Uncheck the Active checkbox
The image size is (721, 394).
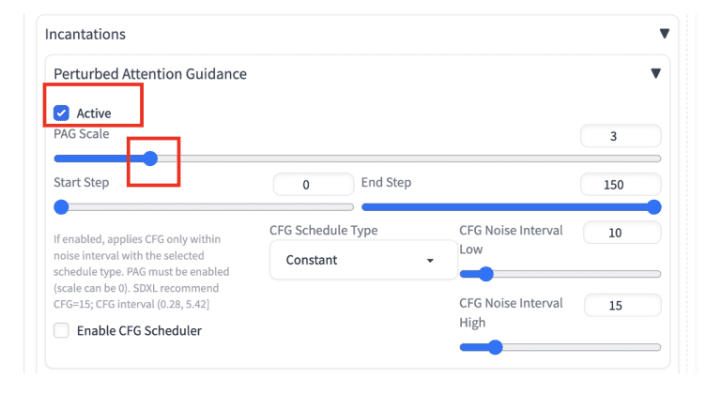coord(61,114)
